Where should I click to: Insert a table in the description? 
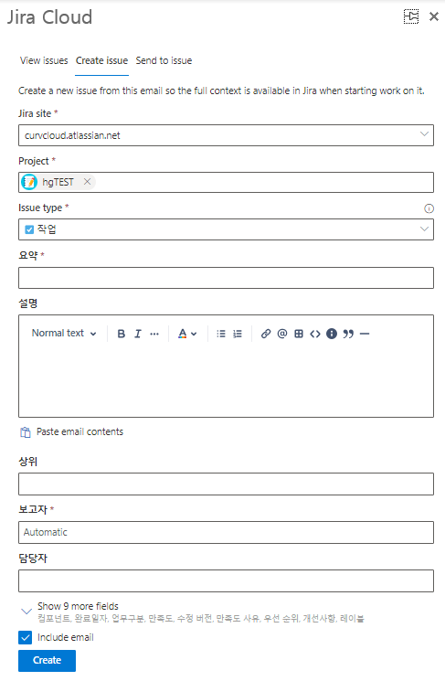point(299,334)
